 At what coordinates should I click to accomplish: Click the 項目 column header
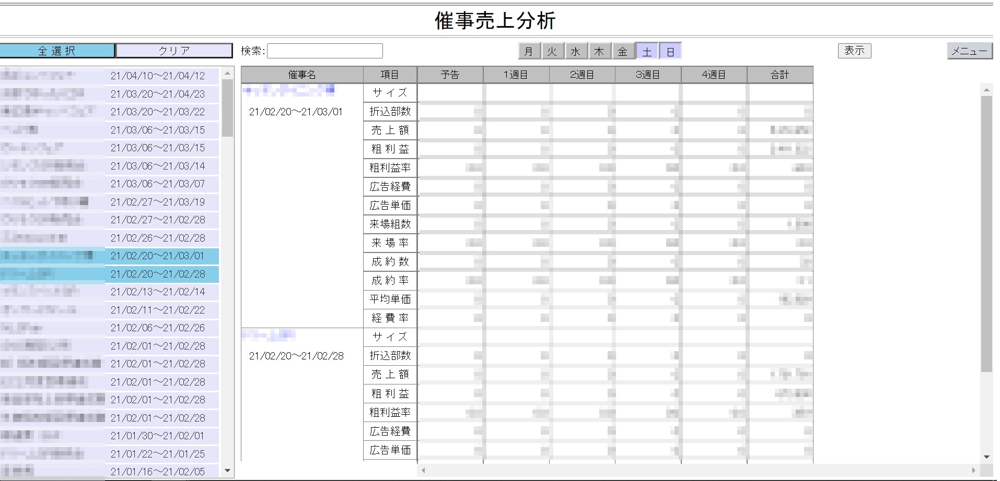(390, 75)
